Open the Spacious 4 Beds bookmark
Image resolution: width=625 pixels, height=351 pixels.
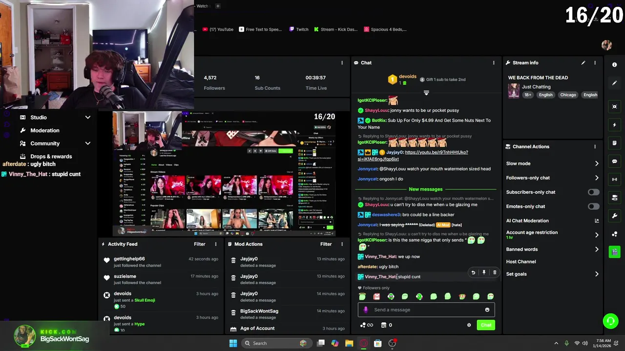pyautogui.click(x=385, y=29)
